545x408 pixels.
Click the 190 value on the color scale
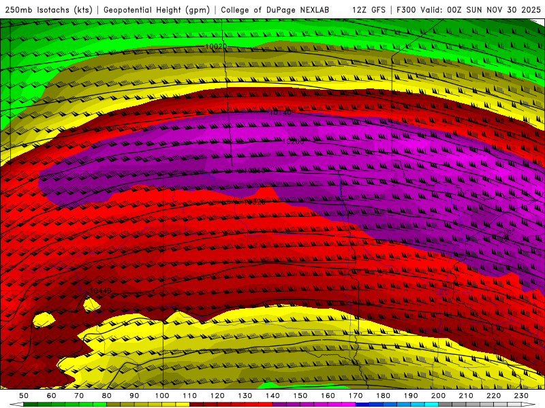411,396
